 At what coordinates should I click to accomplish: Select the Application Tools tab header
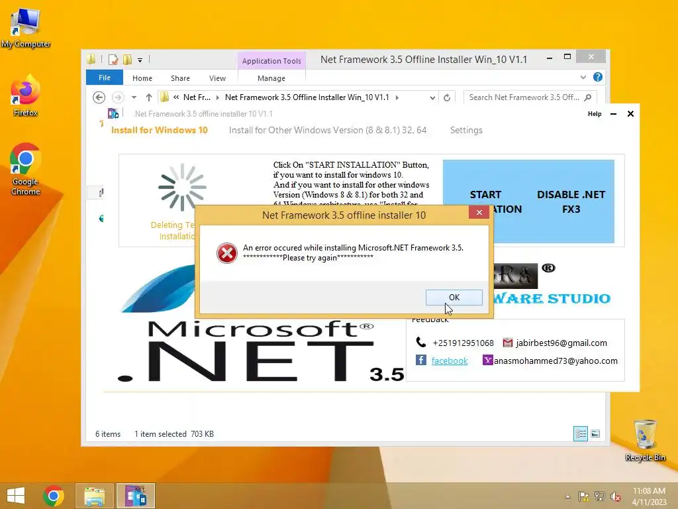(x=271, y=61)
